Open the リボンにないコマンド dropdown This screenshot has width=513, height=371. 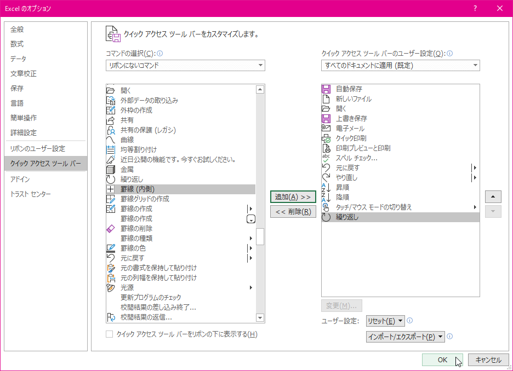pyautogui.click(x=185, y=65)
